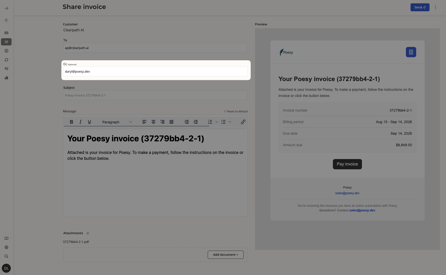Click the Clearpath AI customer name
This screenshot has height=275, width=446.
tap(74, 30)
